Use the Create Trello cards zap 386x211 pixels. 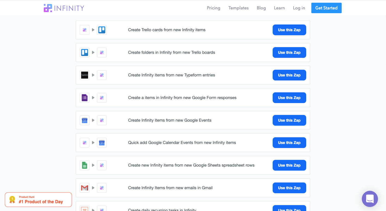(x=289, y=30)
